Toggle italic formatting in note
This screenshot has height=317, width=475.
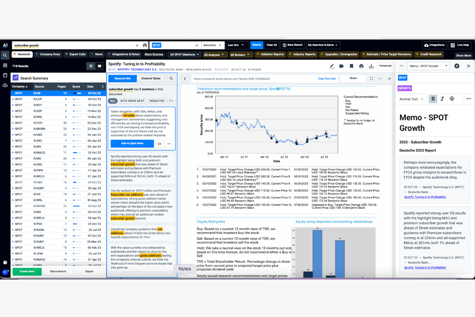(442, 99)
